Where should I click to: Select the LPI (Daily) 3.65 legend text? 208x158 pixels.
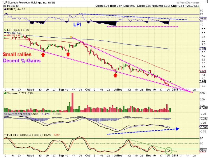pyautogui.click(x=18, y=30)
